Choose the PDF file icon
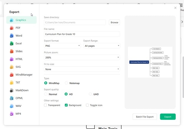Image resolution: width=184 pixels, height=129 pixels. click(x=11, y=28)
